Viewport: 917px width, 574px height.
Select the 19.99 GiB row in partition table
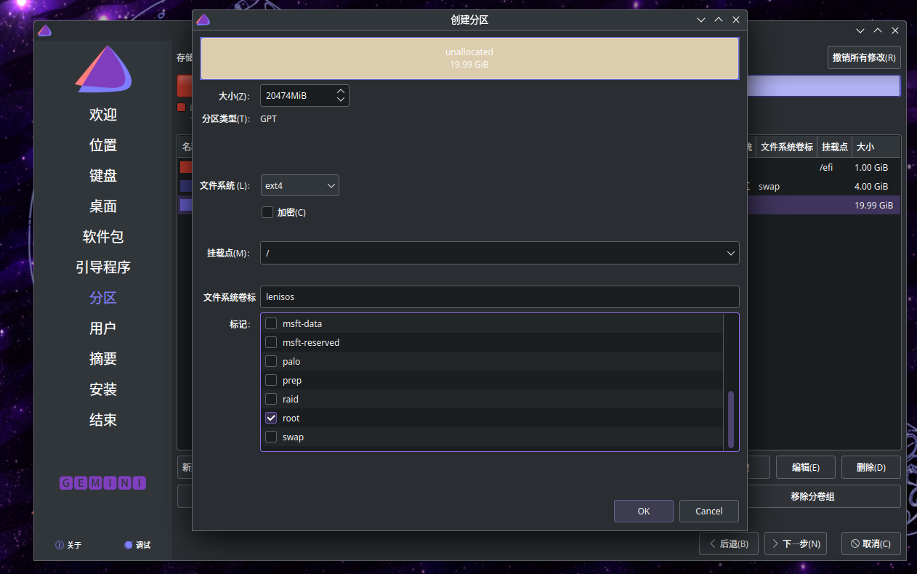(x=825, y=205)
